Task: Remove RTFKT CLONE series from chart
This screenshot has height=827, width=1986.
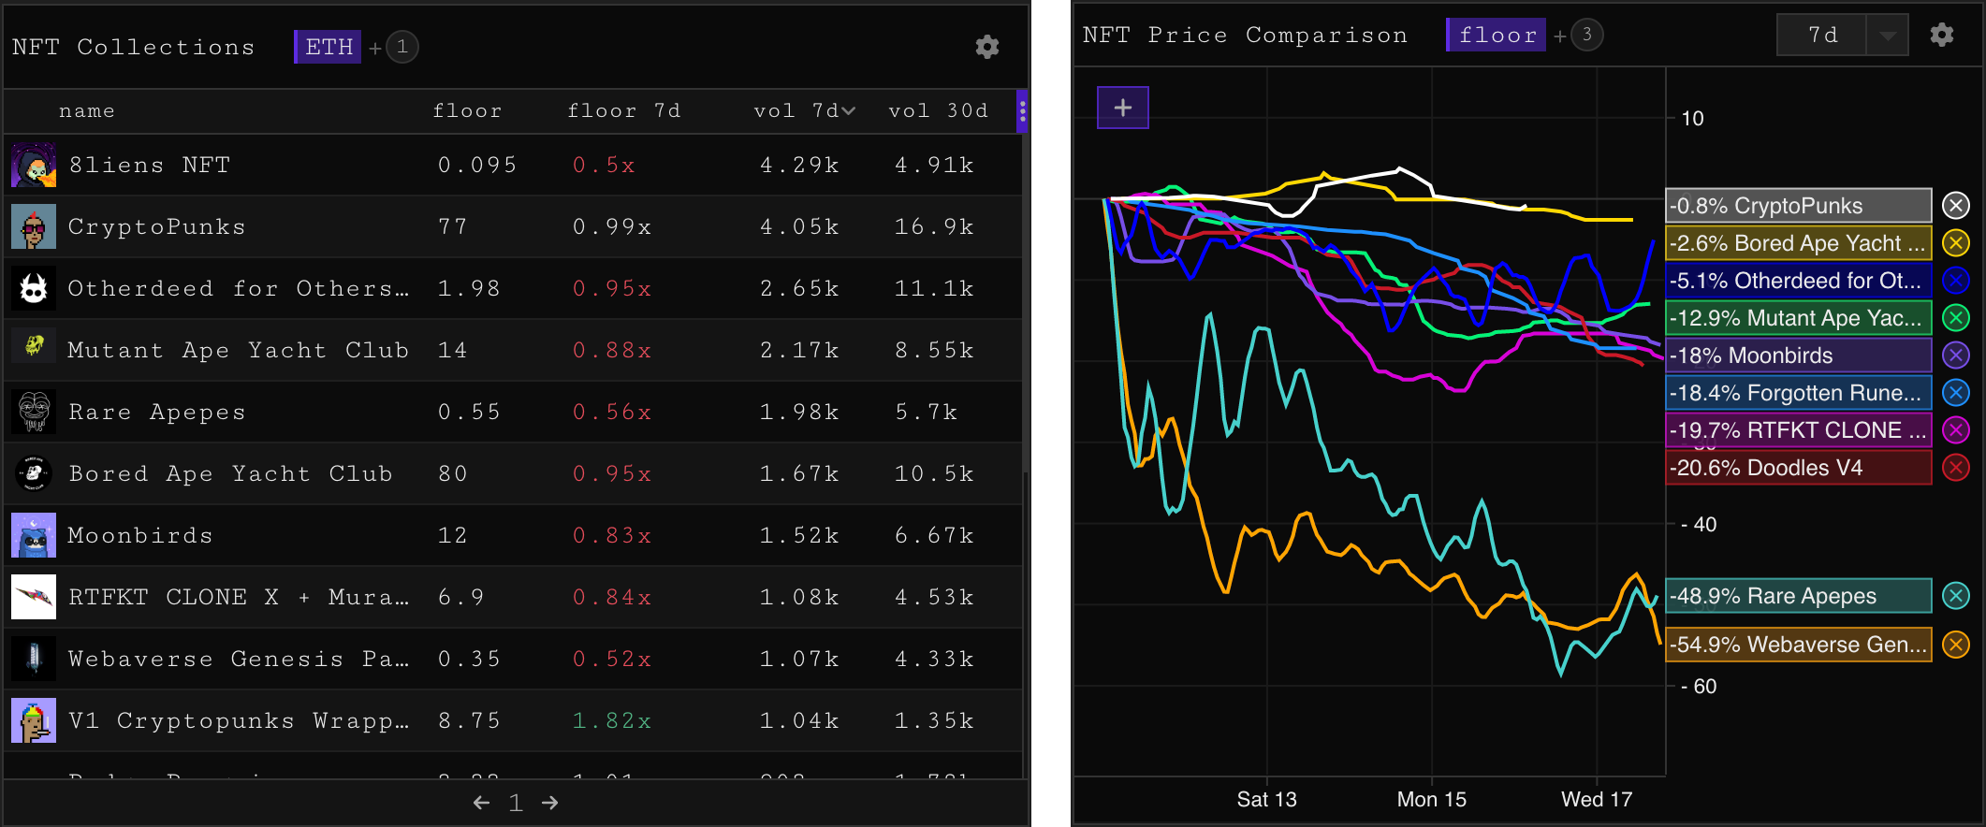Action: coord(1955,430)
